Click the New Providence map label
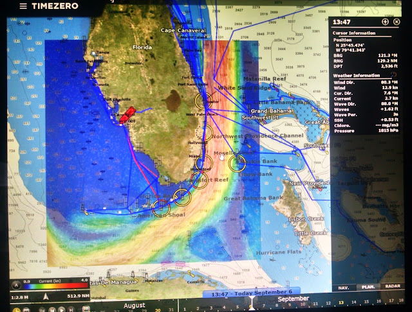This screenshot has height=312, width=412. pos(309,183)
